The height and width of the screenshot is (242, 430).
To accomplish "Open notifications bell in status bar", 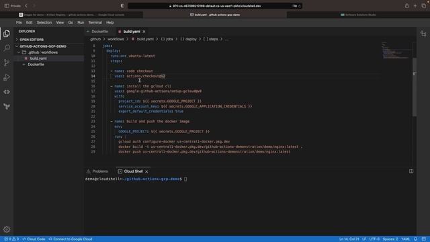I will coord(415,239).
